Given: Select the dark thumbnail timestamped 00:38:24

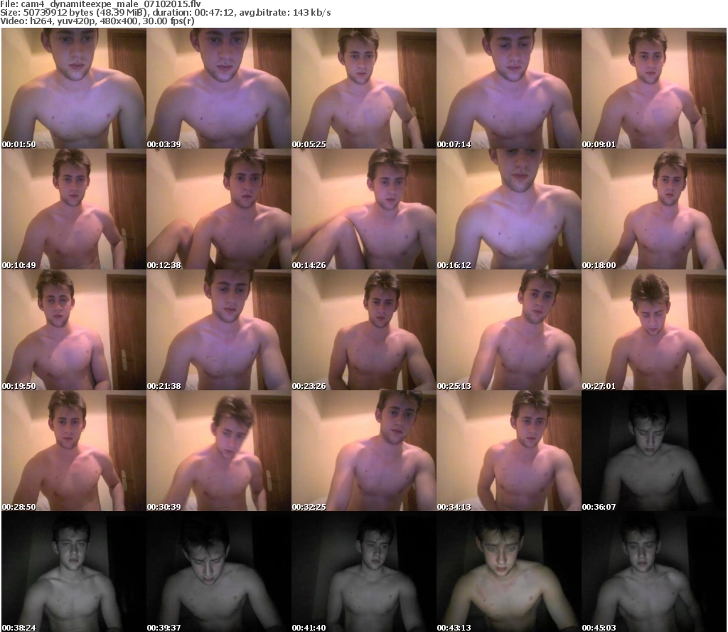Looking at the screenshot, I should click(x=74, y=572).
